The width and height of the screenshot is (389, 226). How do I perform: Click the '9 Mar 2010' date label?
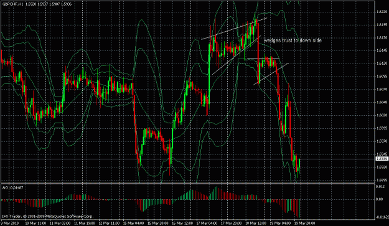[x=10, y=224]
